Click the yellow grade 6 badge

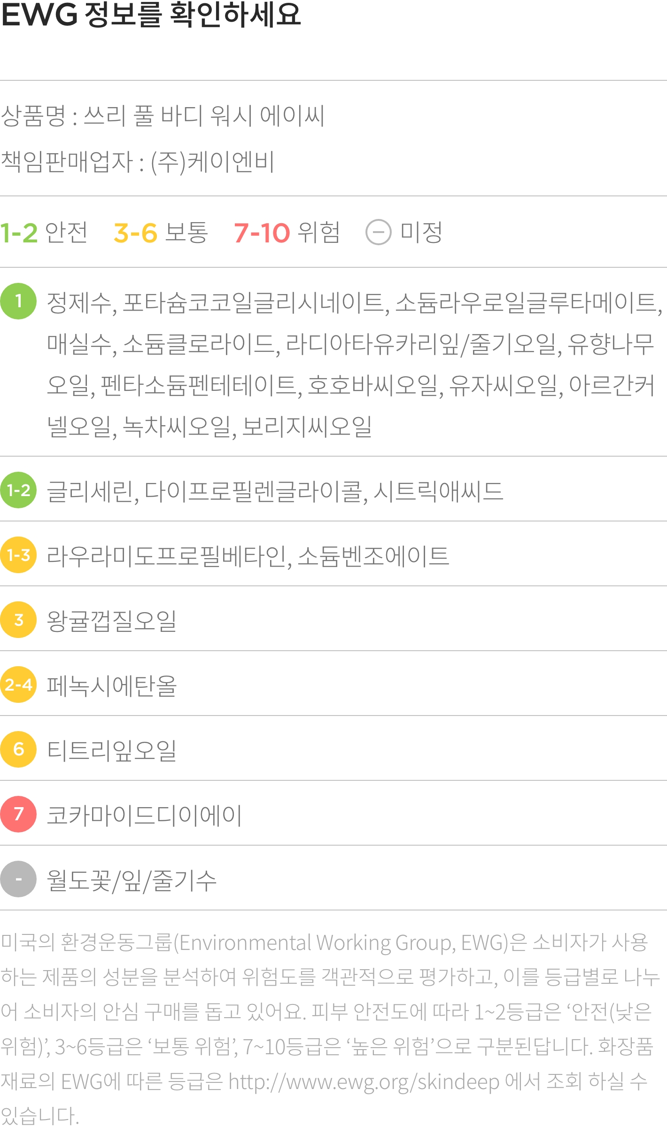tap(18, 749)
